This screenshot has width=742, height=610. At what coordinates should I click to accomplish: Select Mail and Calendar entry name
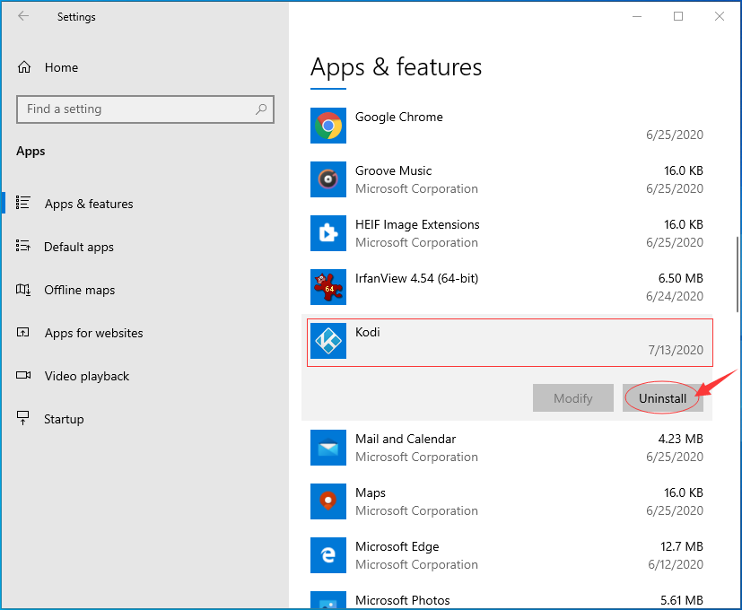[x=406, y=439]
